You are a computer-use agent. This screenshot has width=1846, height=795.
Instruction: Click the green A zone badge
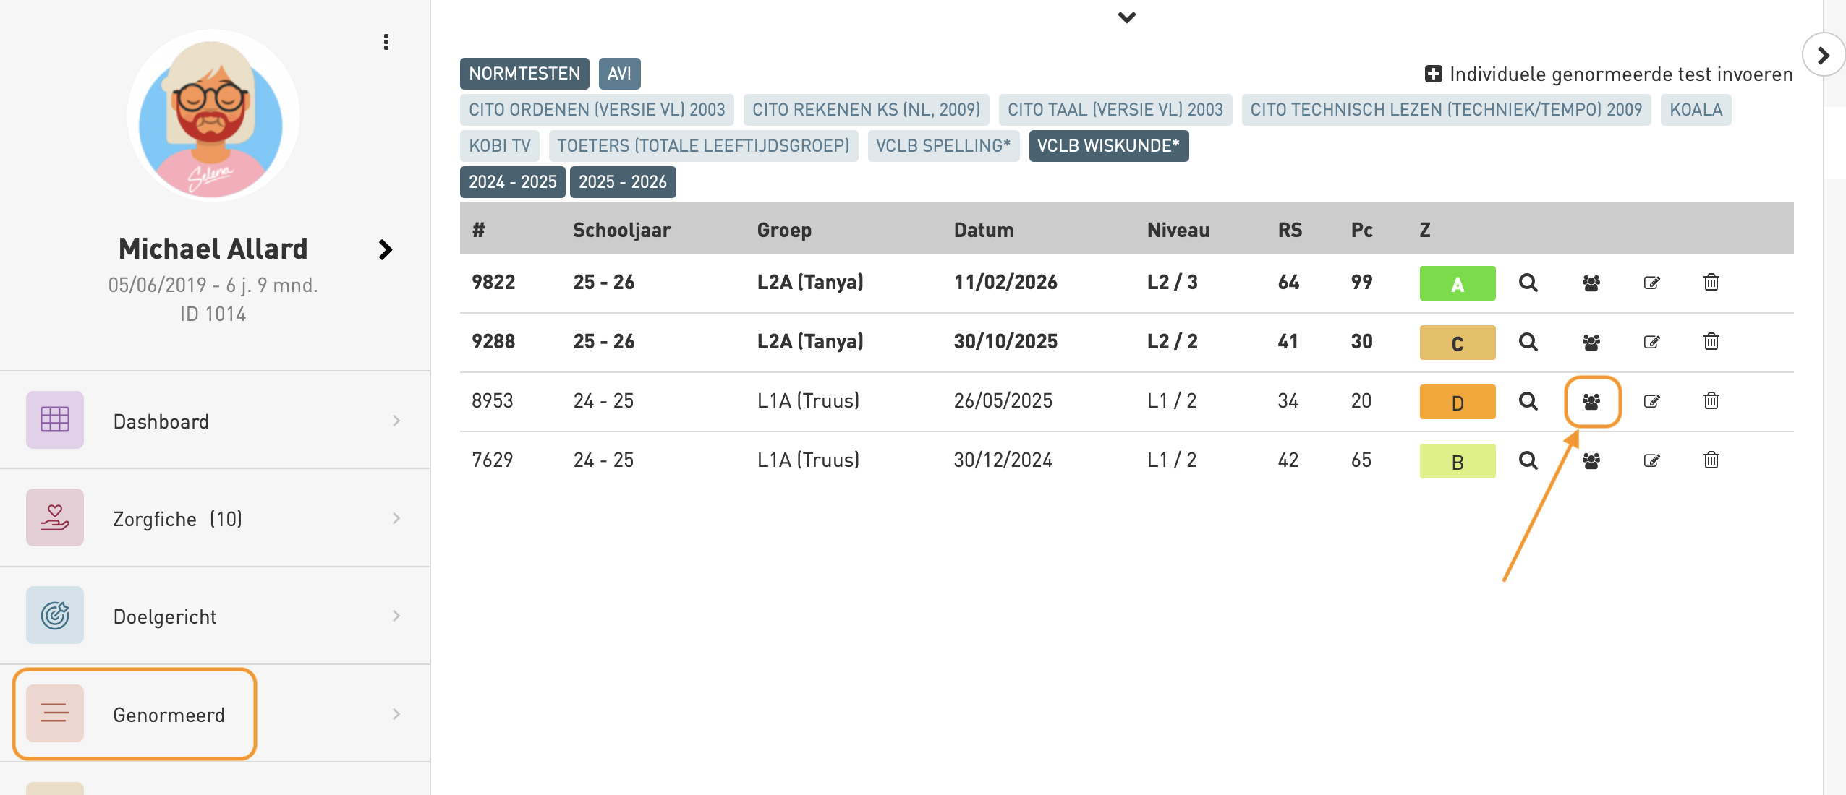click(x=1457, y=283)
